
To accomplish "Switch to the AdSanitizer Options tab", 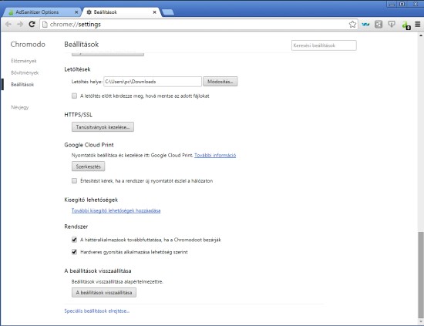I will pyautogui.click(x=41, y=12).
